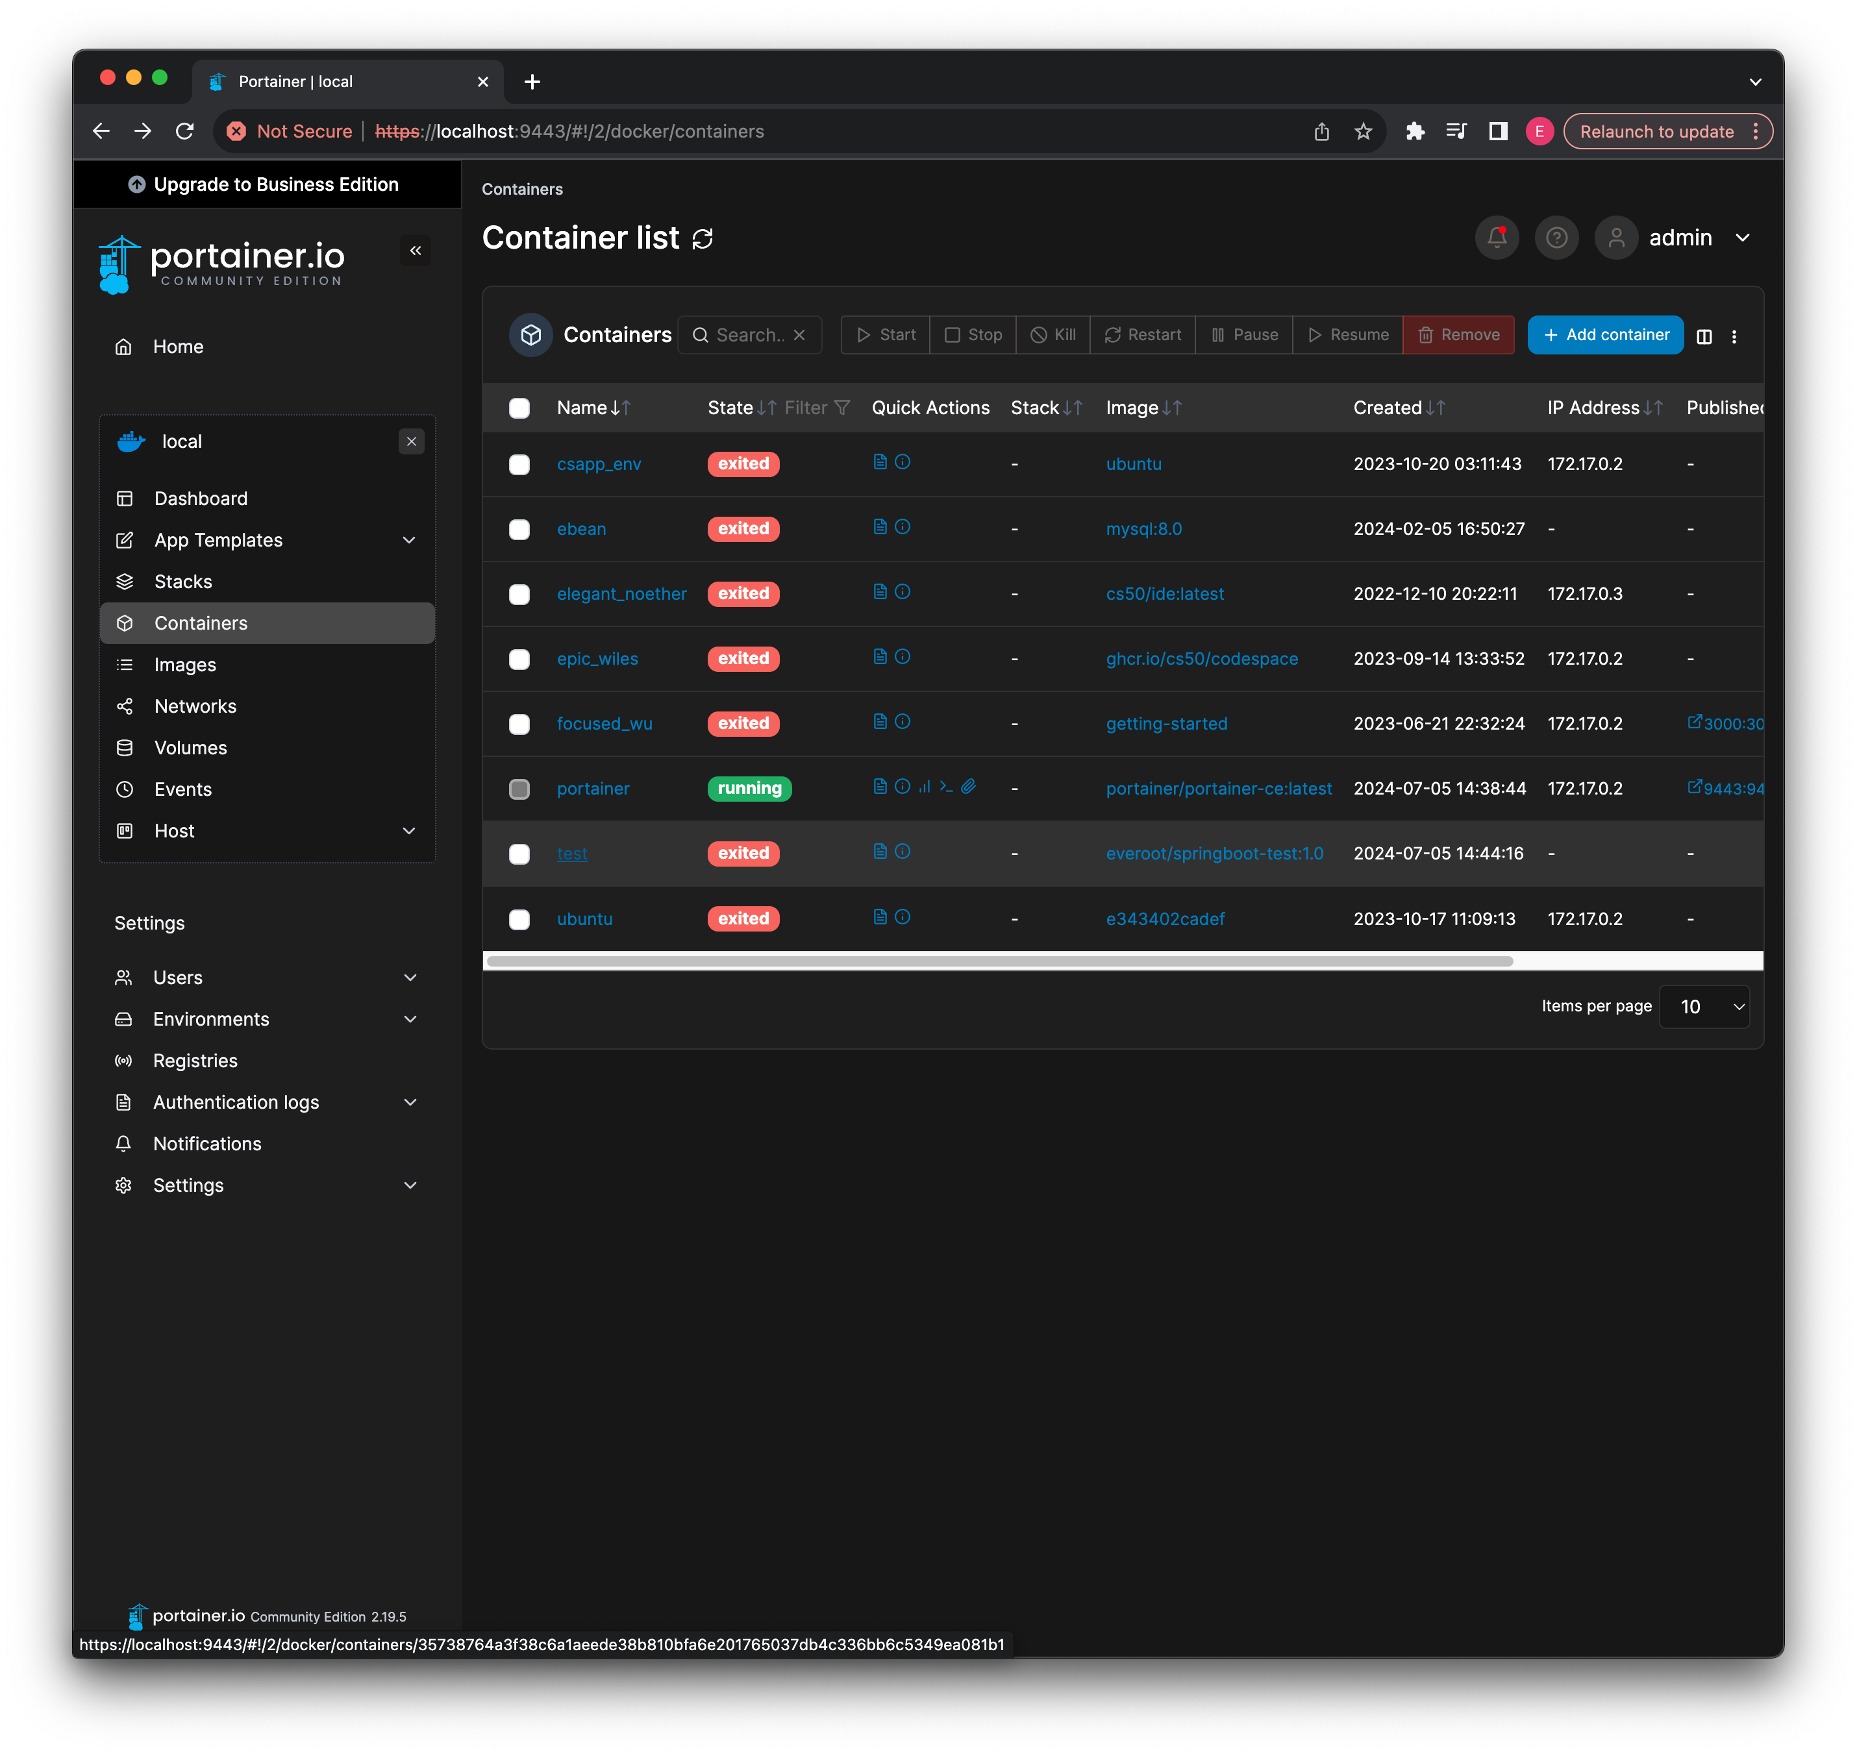Check the ebean container checkbox

pyautogui.click(x=519, y=530)
